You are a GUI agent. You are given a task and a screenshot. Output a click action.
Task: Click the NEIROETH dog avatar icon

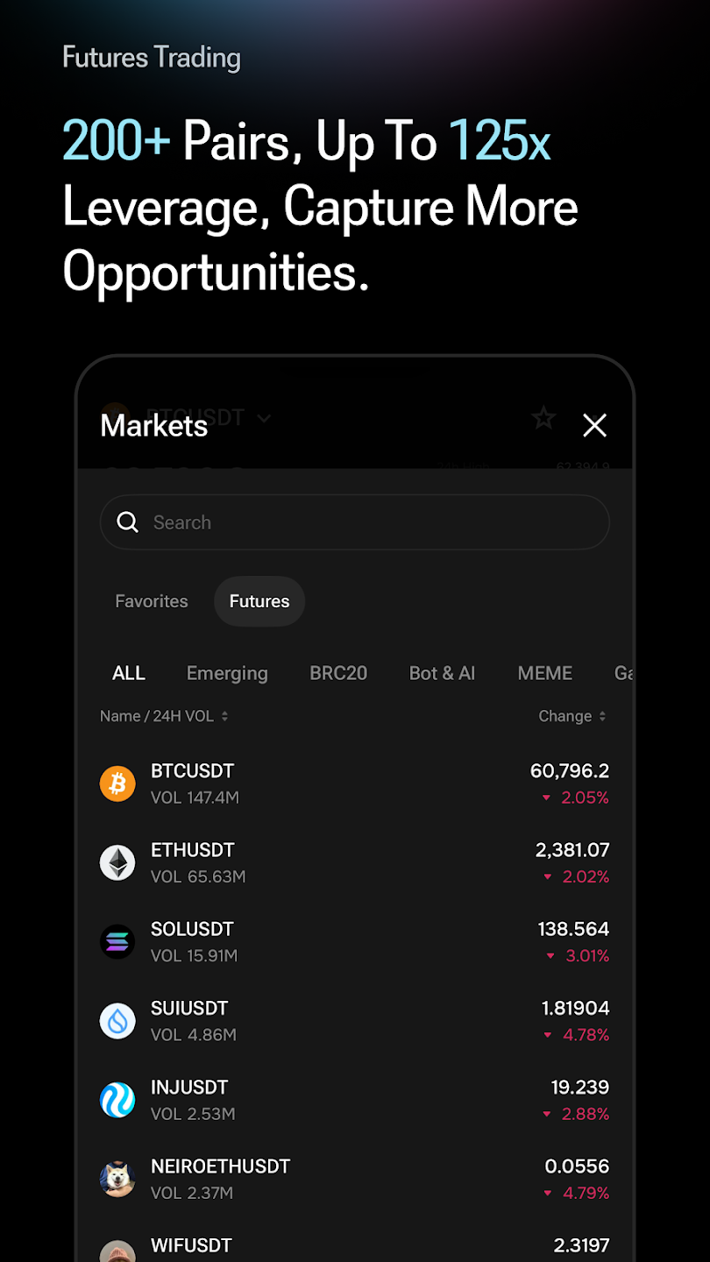[117, 1179]
